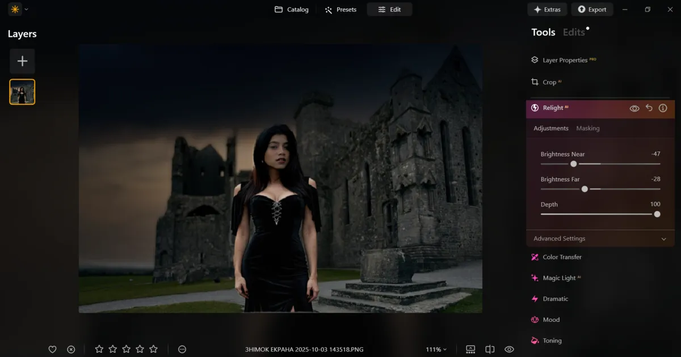Expand Advanced Settings in Relight panel

pos(600,238)
